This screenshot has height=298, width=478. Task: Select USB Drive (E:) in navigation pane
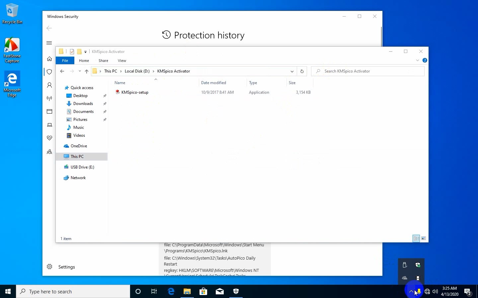[82, 167]
